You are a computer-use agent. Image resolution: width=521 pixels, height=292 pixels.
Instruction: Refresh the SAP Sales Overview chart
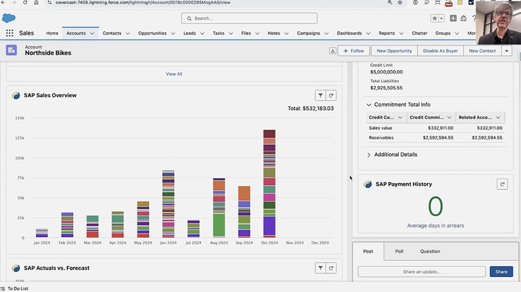[x=331, y=96]
